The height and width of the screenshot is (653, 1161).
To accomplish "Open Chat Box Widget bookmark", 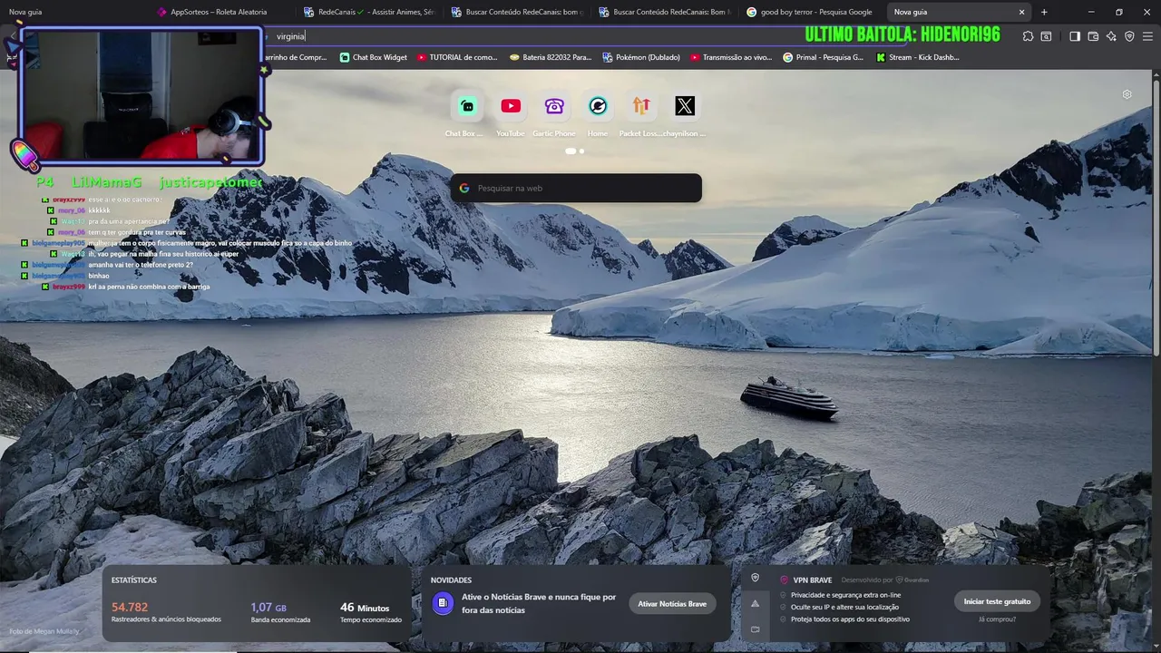I will 373,57.
